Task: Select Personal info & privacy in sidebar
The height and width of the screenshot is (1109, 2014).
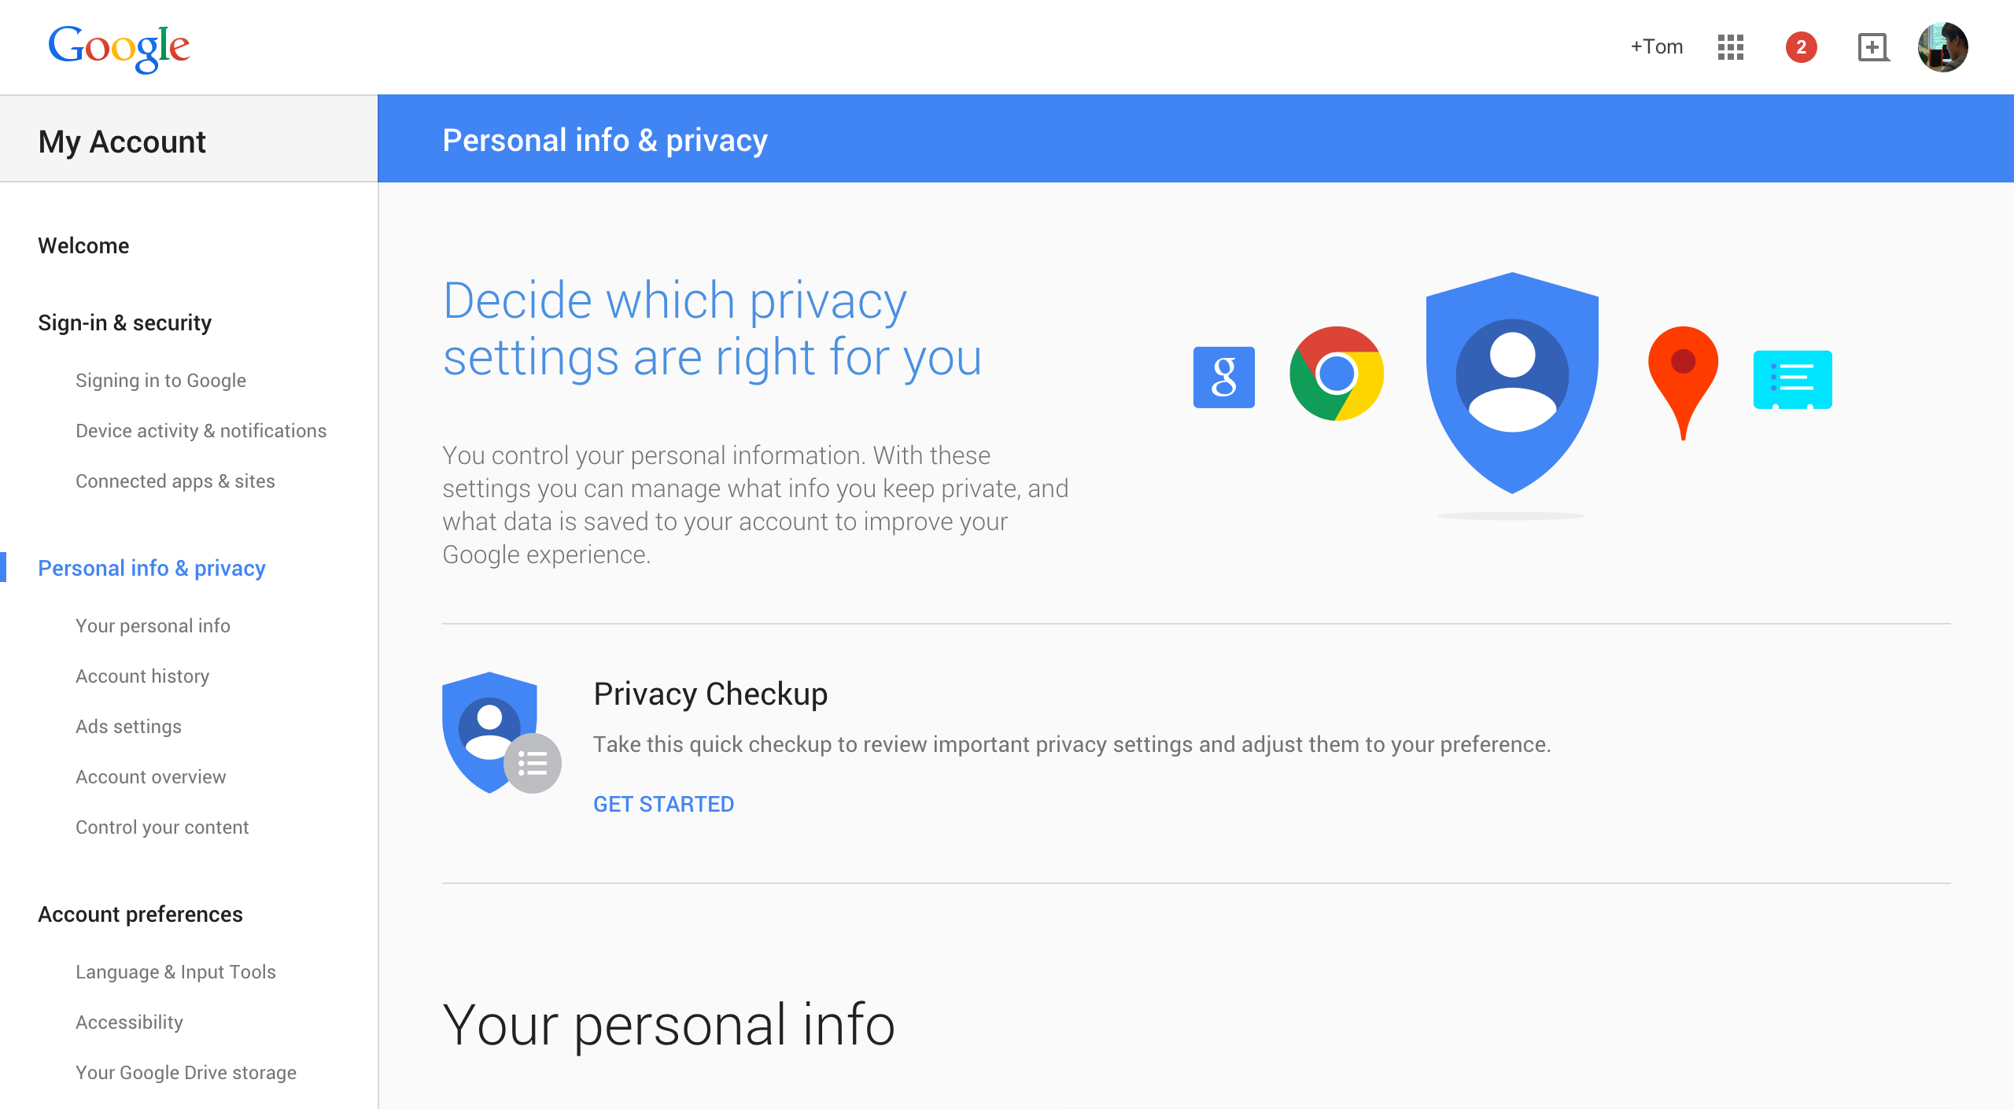Action: click(151, 568)
